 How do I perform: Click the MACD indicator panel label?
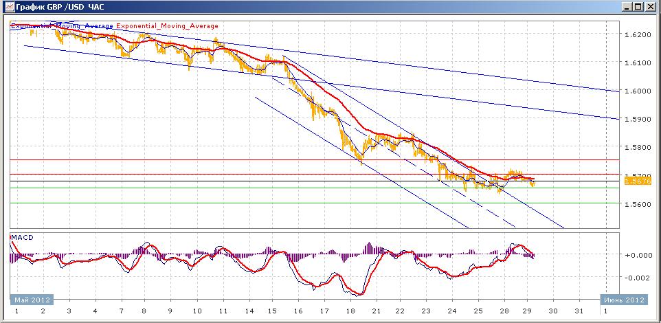pos(23,237)
